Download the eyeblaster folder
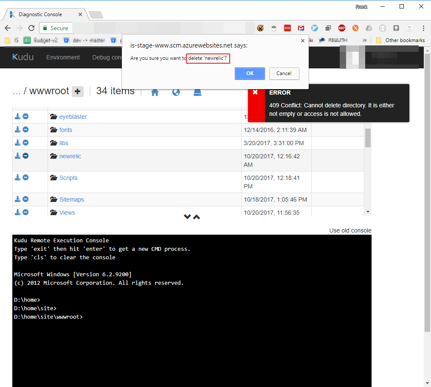 point(17,116)
